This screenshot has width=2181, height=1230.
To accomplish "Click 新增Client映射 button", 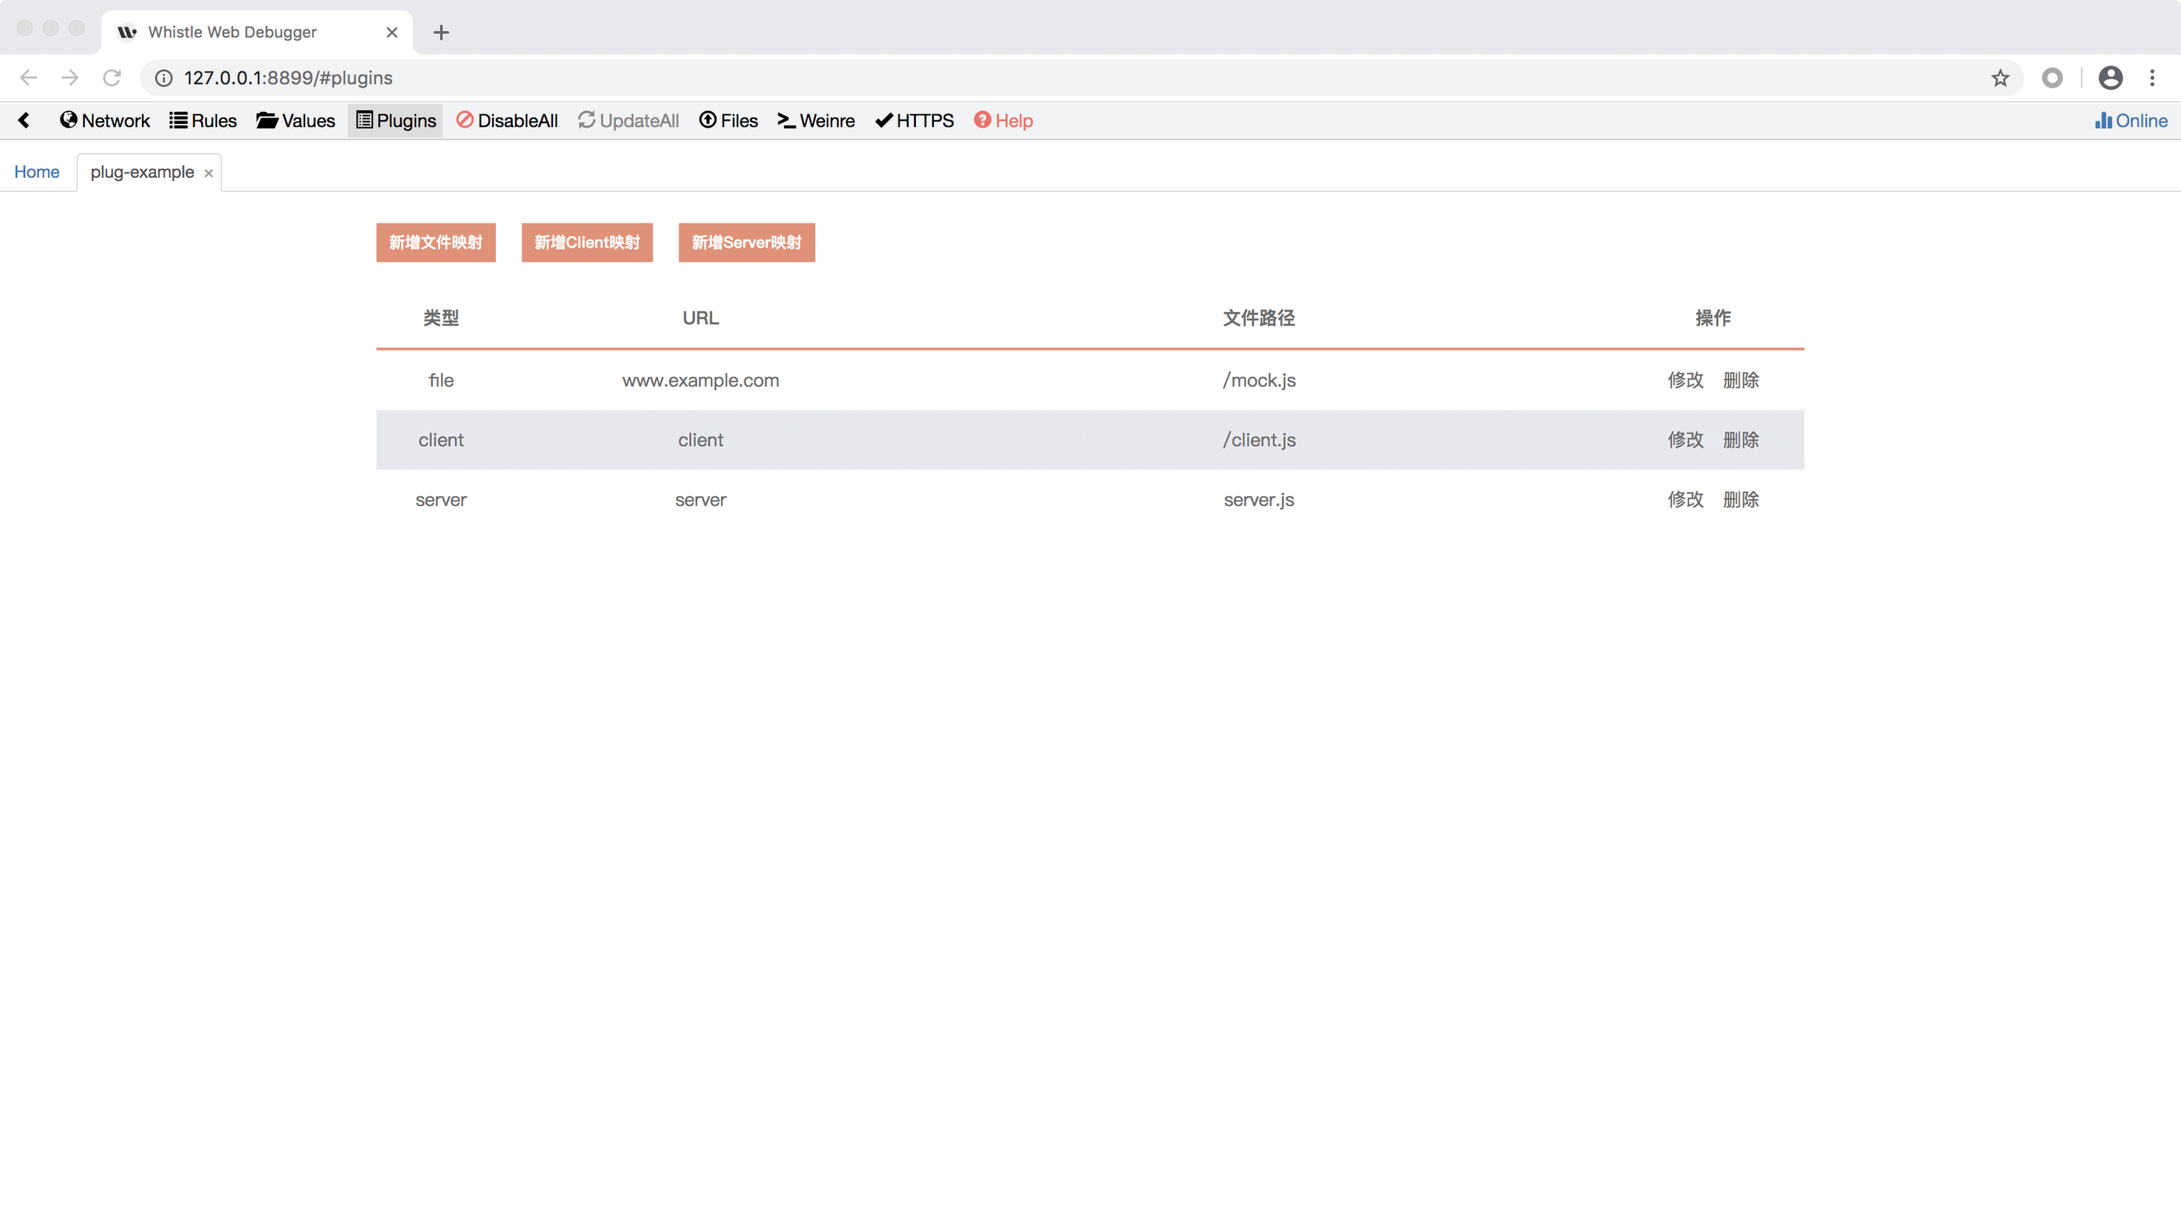I will 587,242.
